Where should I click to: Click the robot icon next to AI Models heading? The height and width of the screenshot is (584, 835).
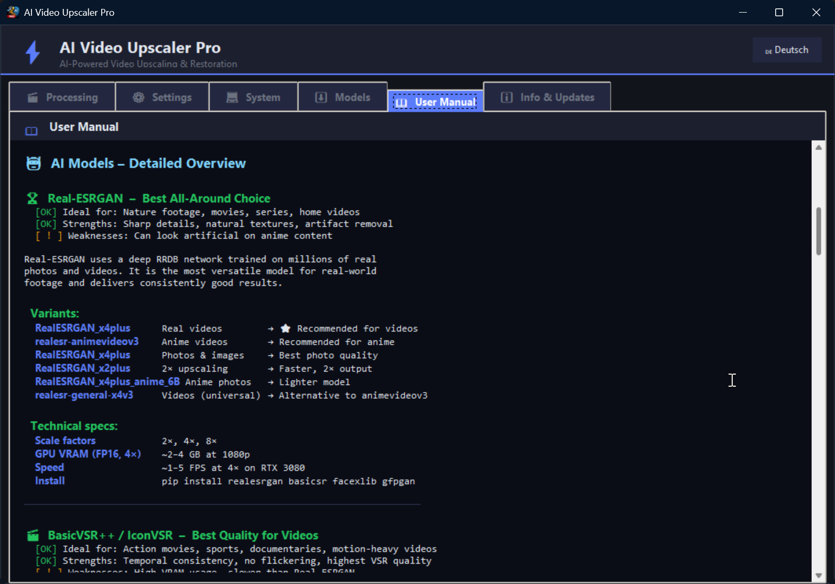tap(34, 164)
